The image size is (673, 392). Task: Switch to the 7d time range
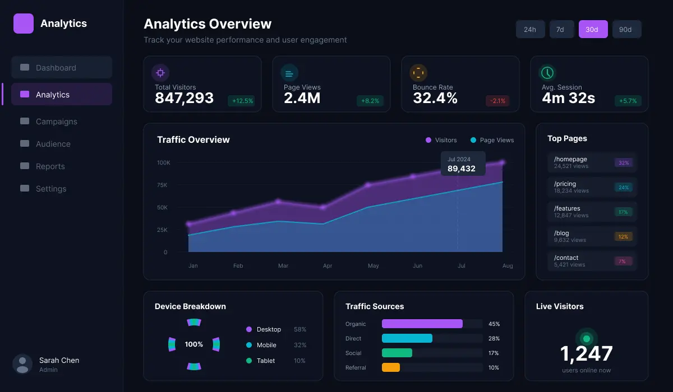[561, 29]
